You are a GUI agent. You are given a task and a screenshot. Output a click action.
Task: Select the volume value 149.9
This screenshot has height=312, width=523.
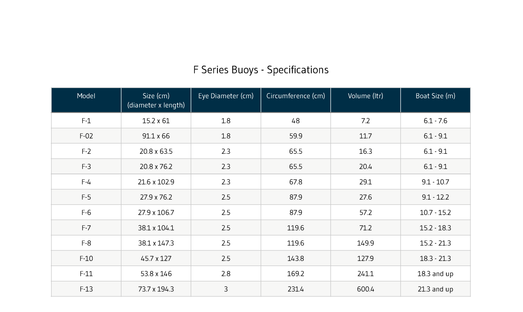tap(365, 243)
